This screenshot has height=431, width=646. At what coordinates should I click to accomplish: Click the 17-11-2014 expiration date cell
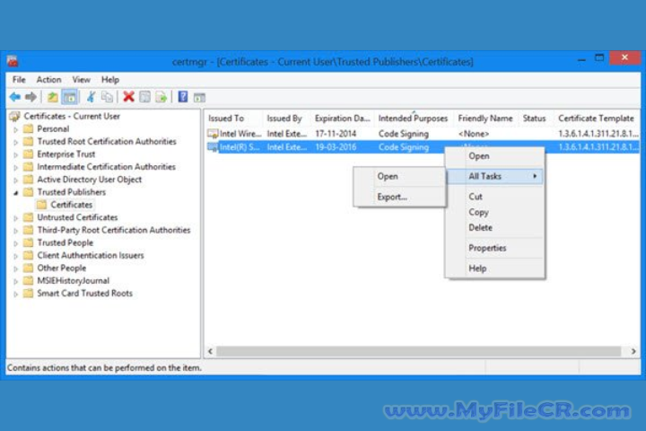pos(336,134)
